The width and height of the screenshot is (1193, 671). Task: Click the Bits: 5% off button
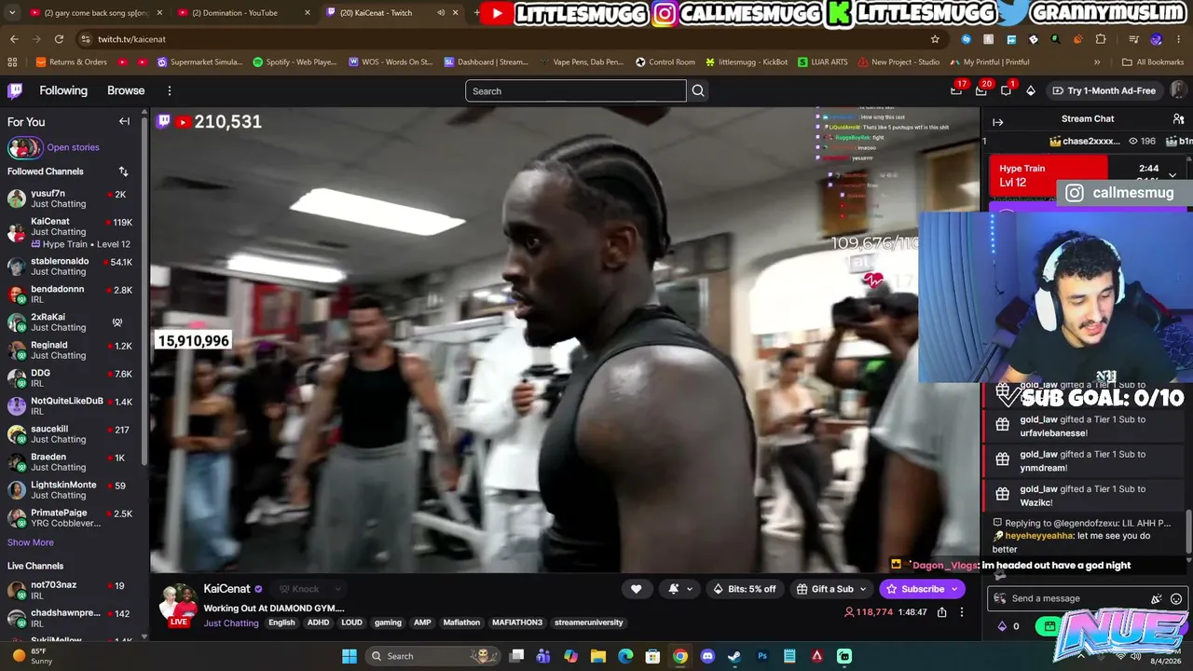(x=744, y=589)
